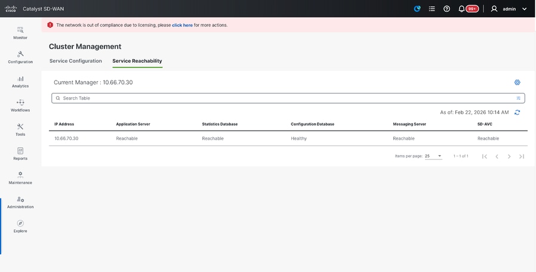
Task: Open the Configuration menu in the sidebar
Action: (20, 57)
